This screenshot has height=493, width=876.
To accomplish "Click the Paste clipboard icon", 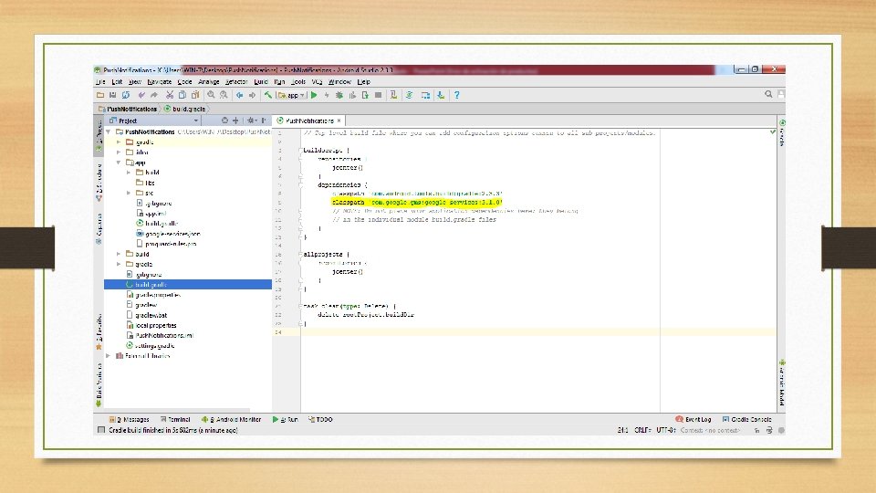I will [x=195, y=96].
